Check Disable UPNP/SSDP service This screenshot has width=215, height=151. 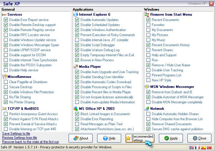tap(6, 50)
